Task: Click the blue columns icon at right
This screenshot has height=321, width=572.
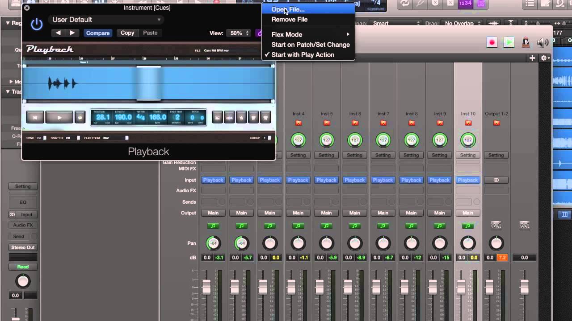Action: point(564,214)
